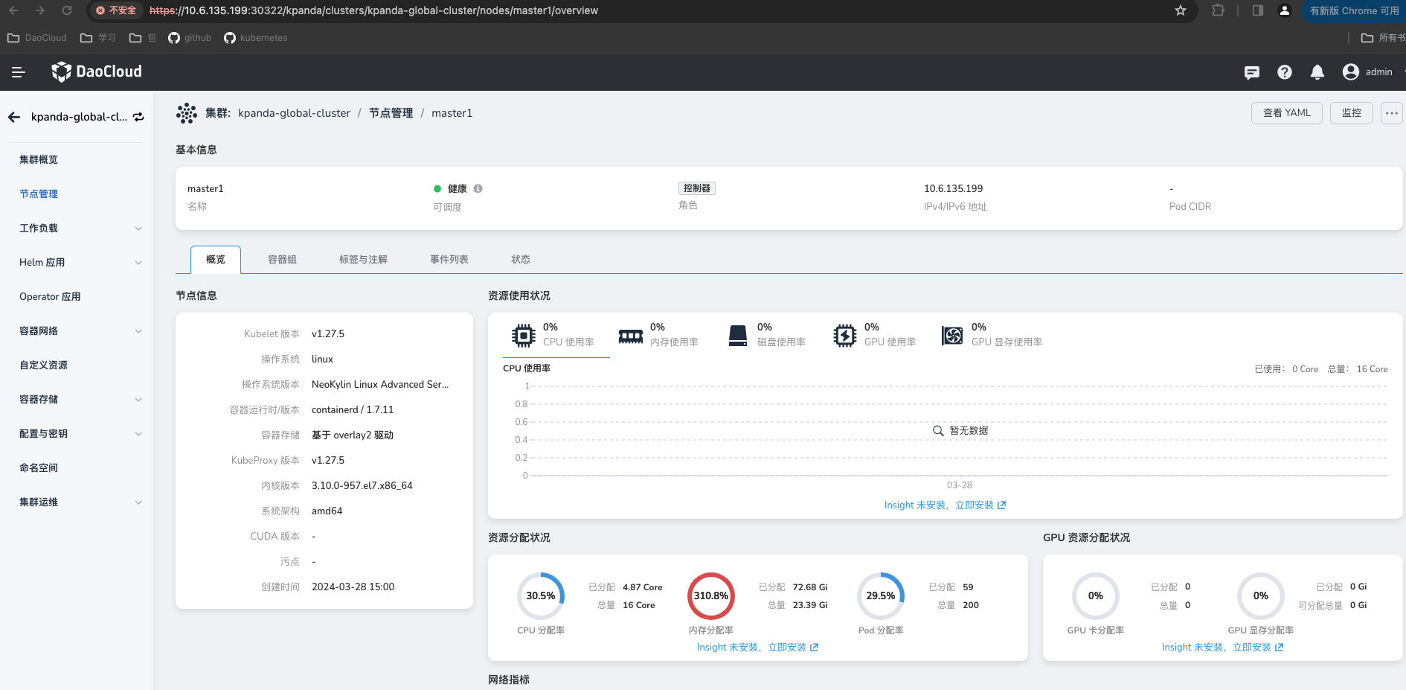Screen dimensions: 1406x690
Task: Select the GPU 显存使用率 fan icon
Action: point(953,335)
